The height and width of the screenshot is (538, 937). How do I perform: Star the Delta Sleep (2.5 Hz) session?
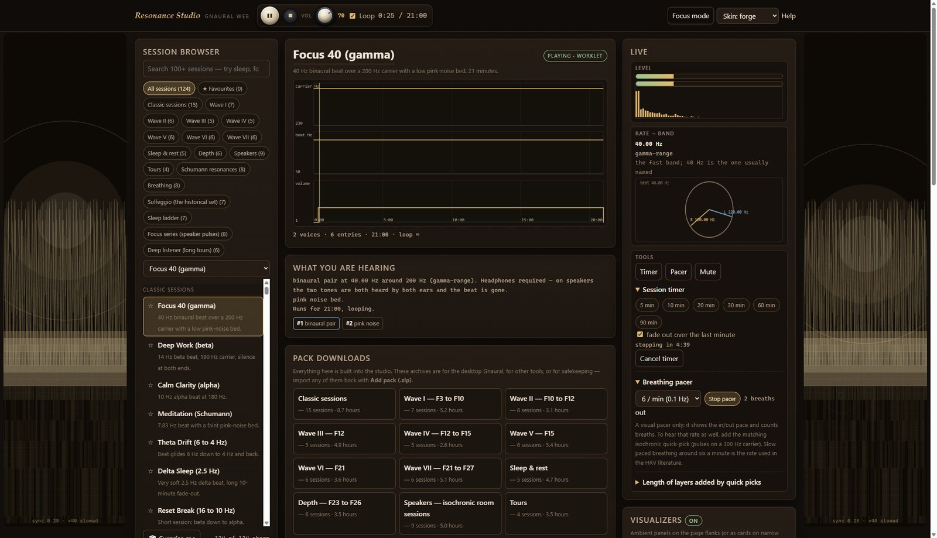[151, 471]
